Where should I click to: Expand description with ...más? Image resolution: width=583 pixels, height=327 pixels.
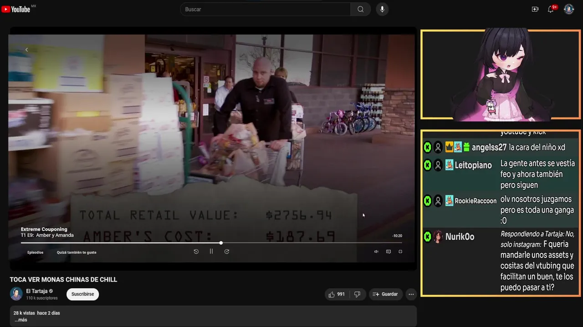21,320
